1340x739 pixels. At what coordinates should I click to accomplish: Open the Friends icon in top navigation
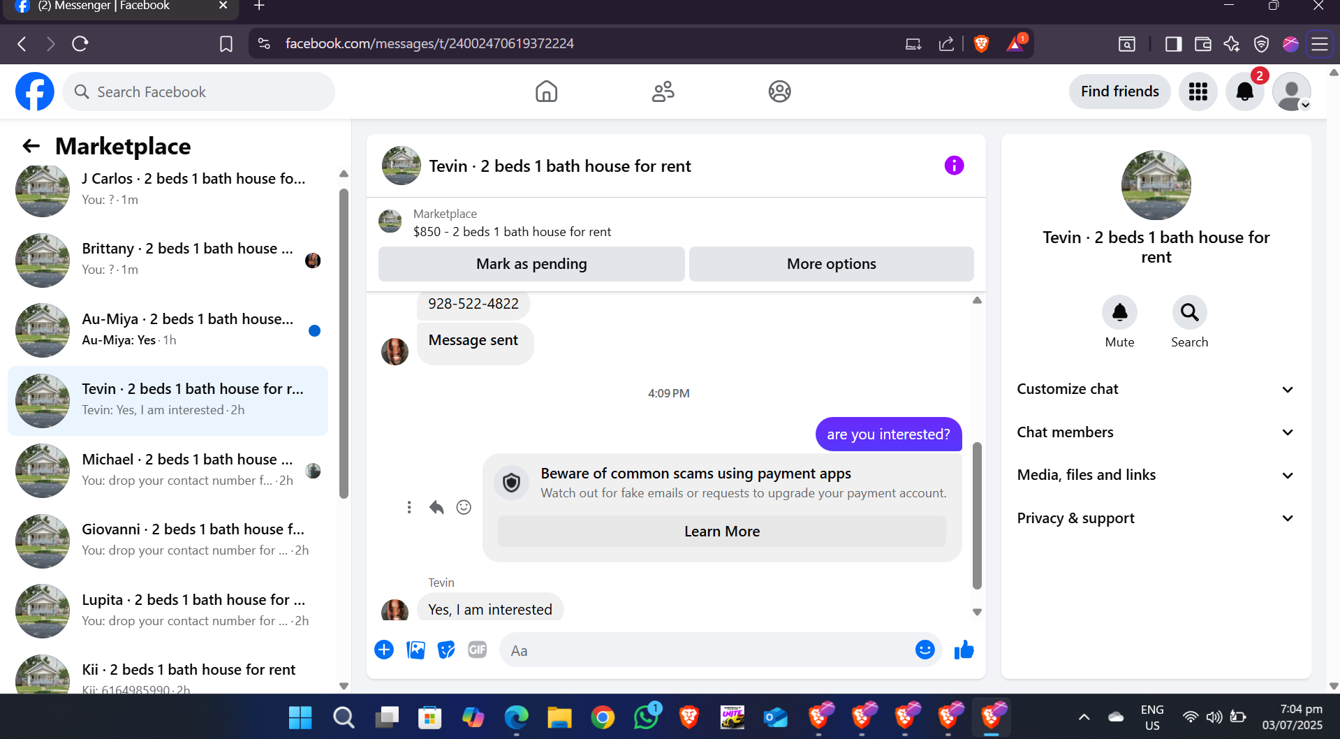tap(663, 92)
